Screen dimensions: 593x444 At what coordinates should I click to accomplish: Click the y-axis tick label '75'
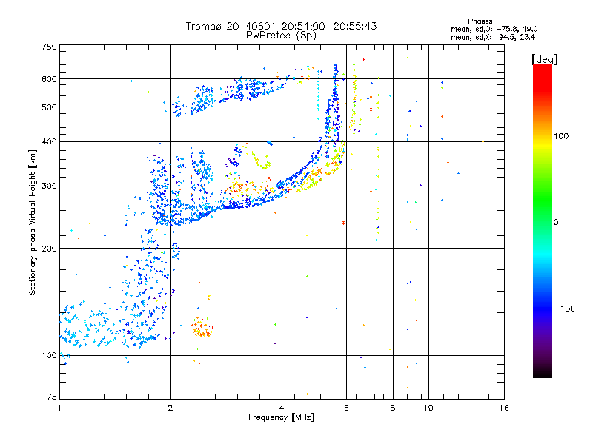click(52, 397)
